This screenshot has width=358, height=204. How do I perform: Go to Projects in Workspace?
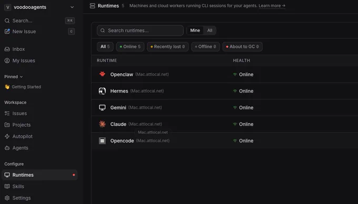click(x=39, y=125)
